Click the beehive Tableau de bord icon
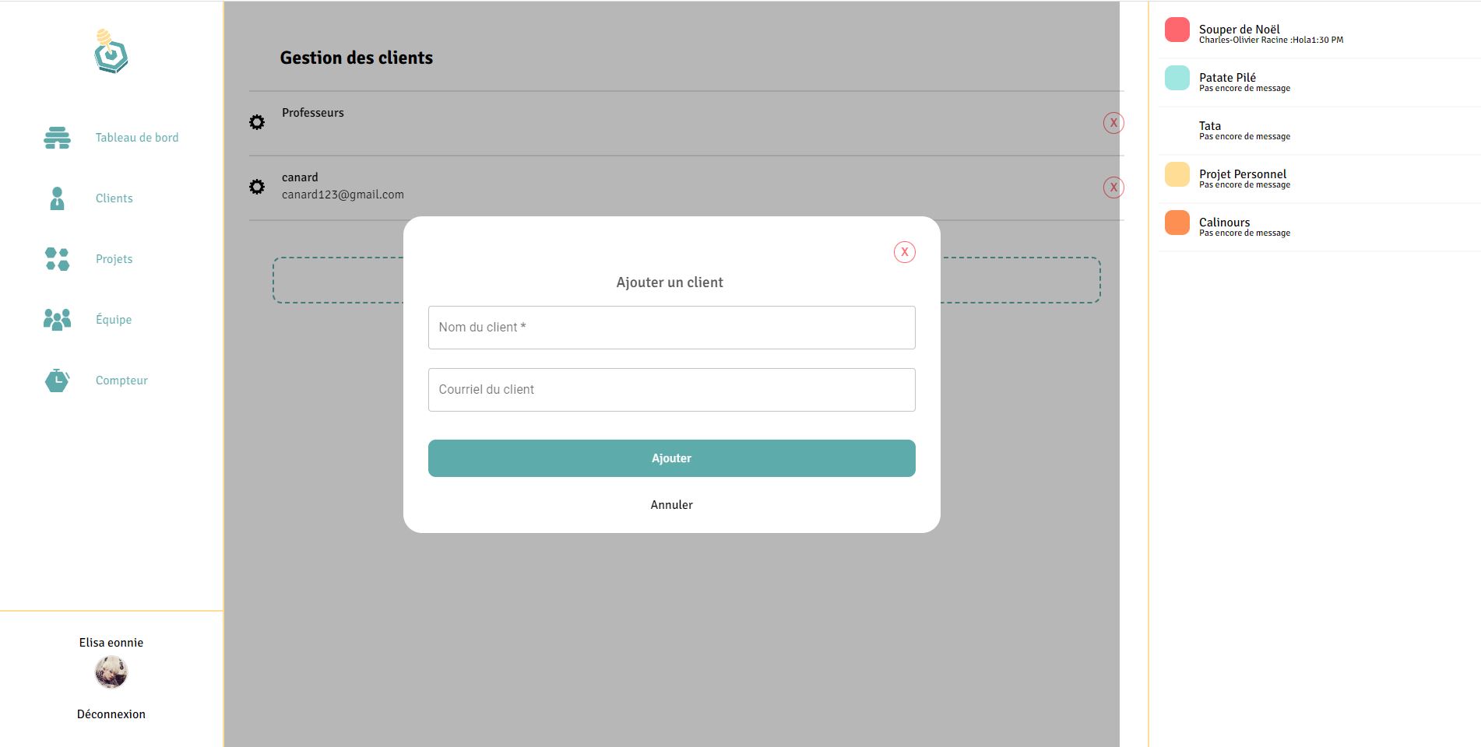The image size is (1481, 747). tap(57, 138)
